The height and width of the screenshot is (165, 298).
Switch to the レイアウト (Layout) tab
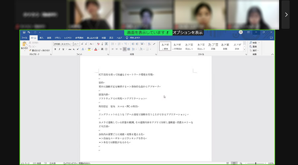[x=68, y=38]
